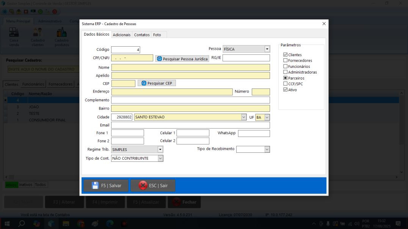The image size is (408, 229).
Task: Select the Foto tab
Action: pos(157,35)
